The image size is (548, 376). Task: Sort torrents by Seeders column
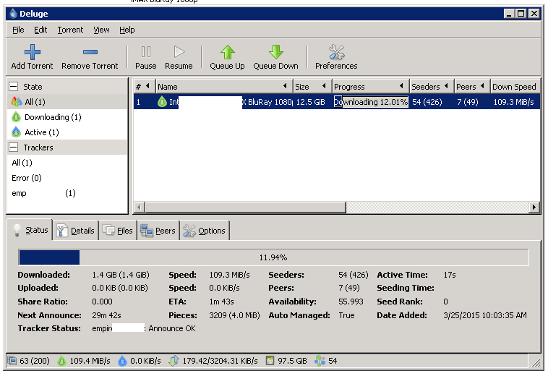(x=432, y=86)
